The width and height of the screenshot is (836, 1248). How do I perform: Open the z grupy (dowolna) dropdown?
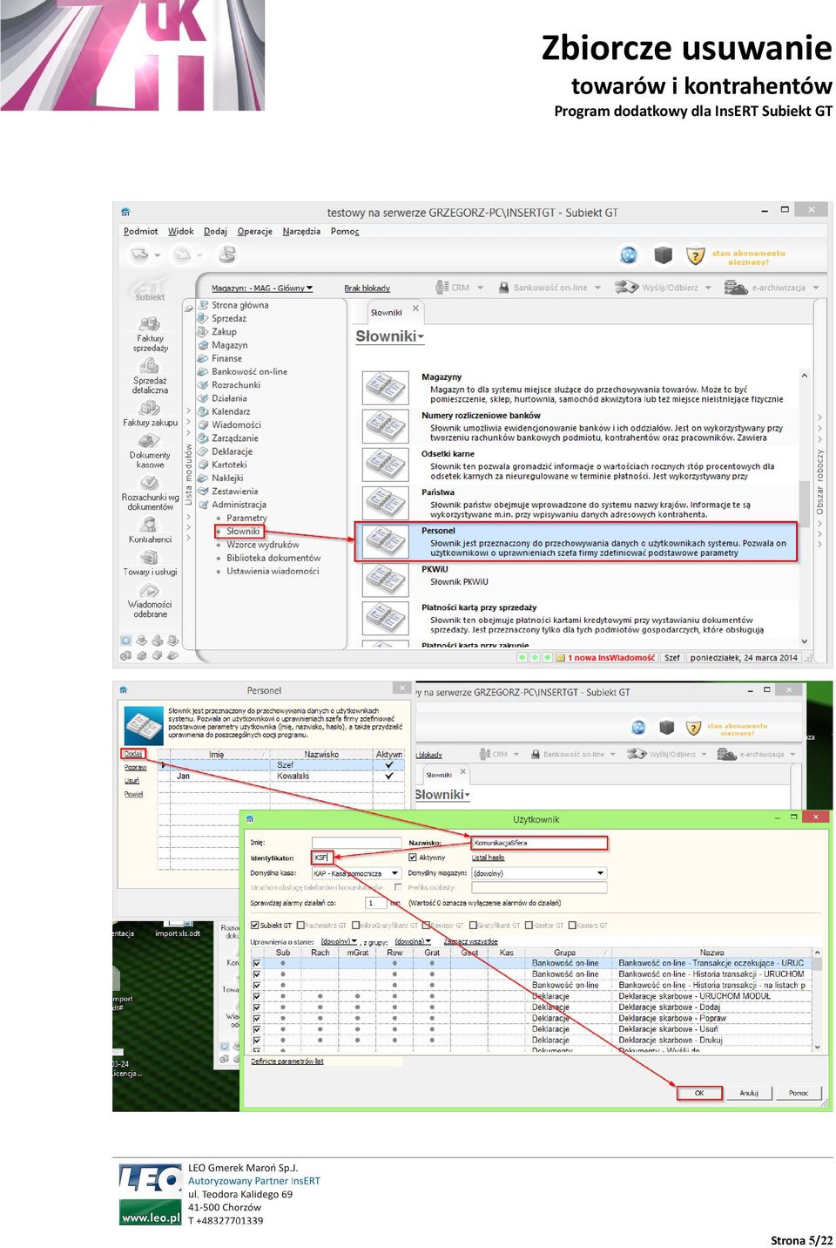(414, 941)
